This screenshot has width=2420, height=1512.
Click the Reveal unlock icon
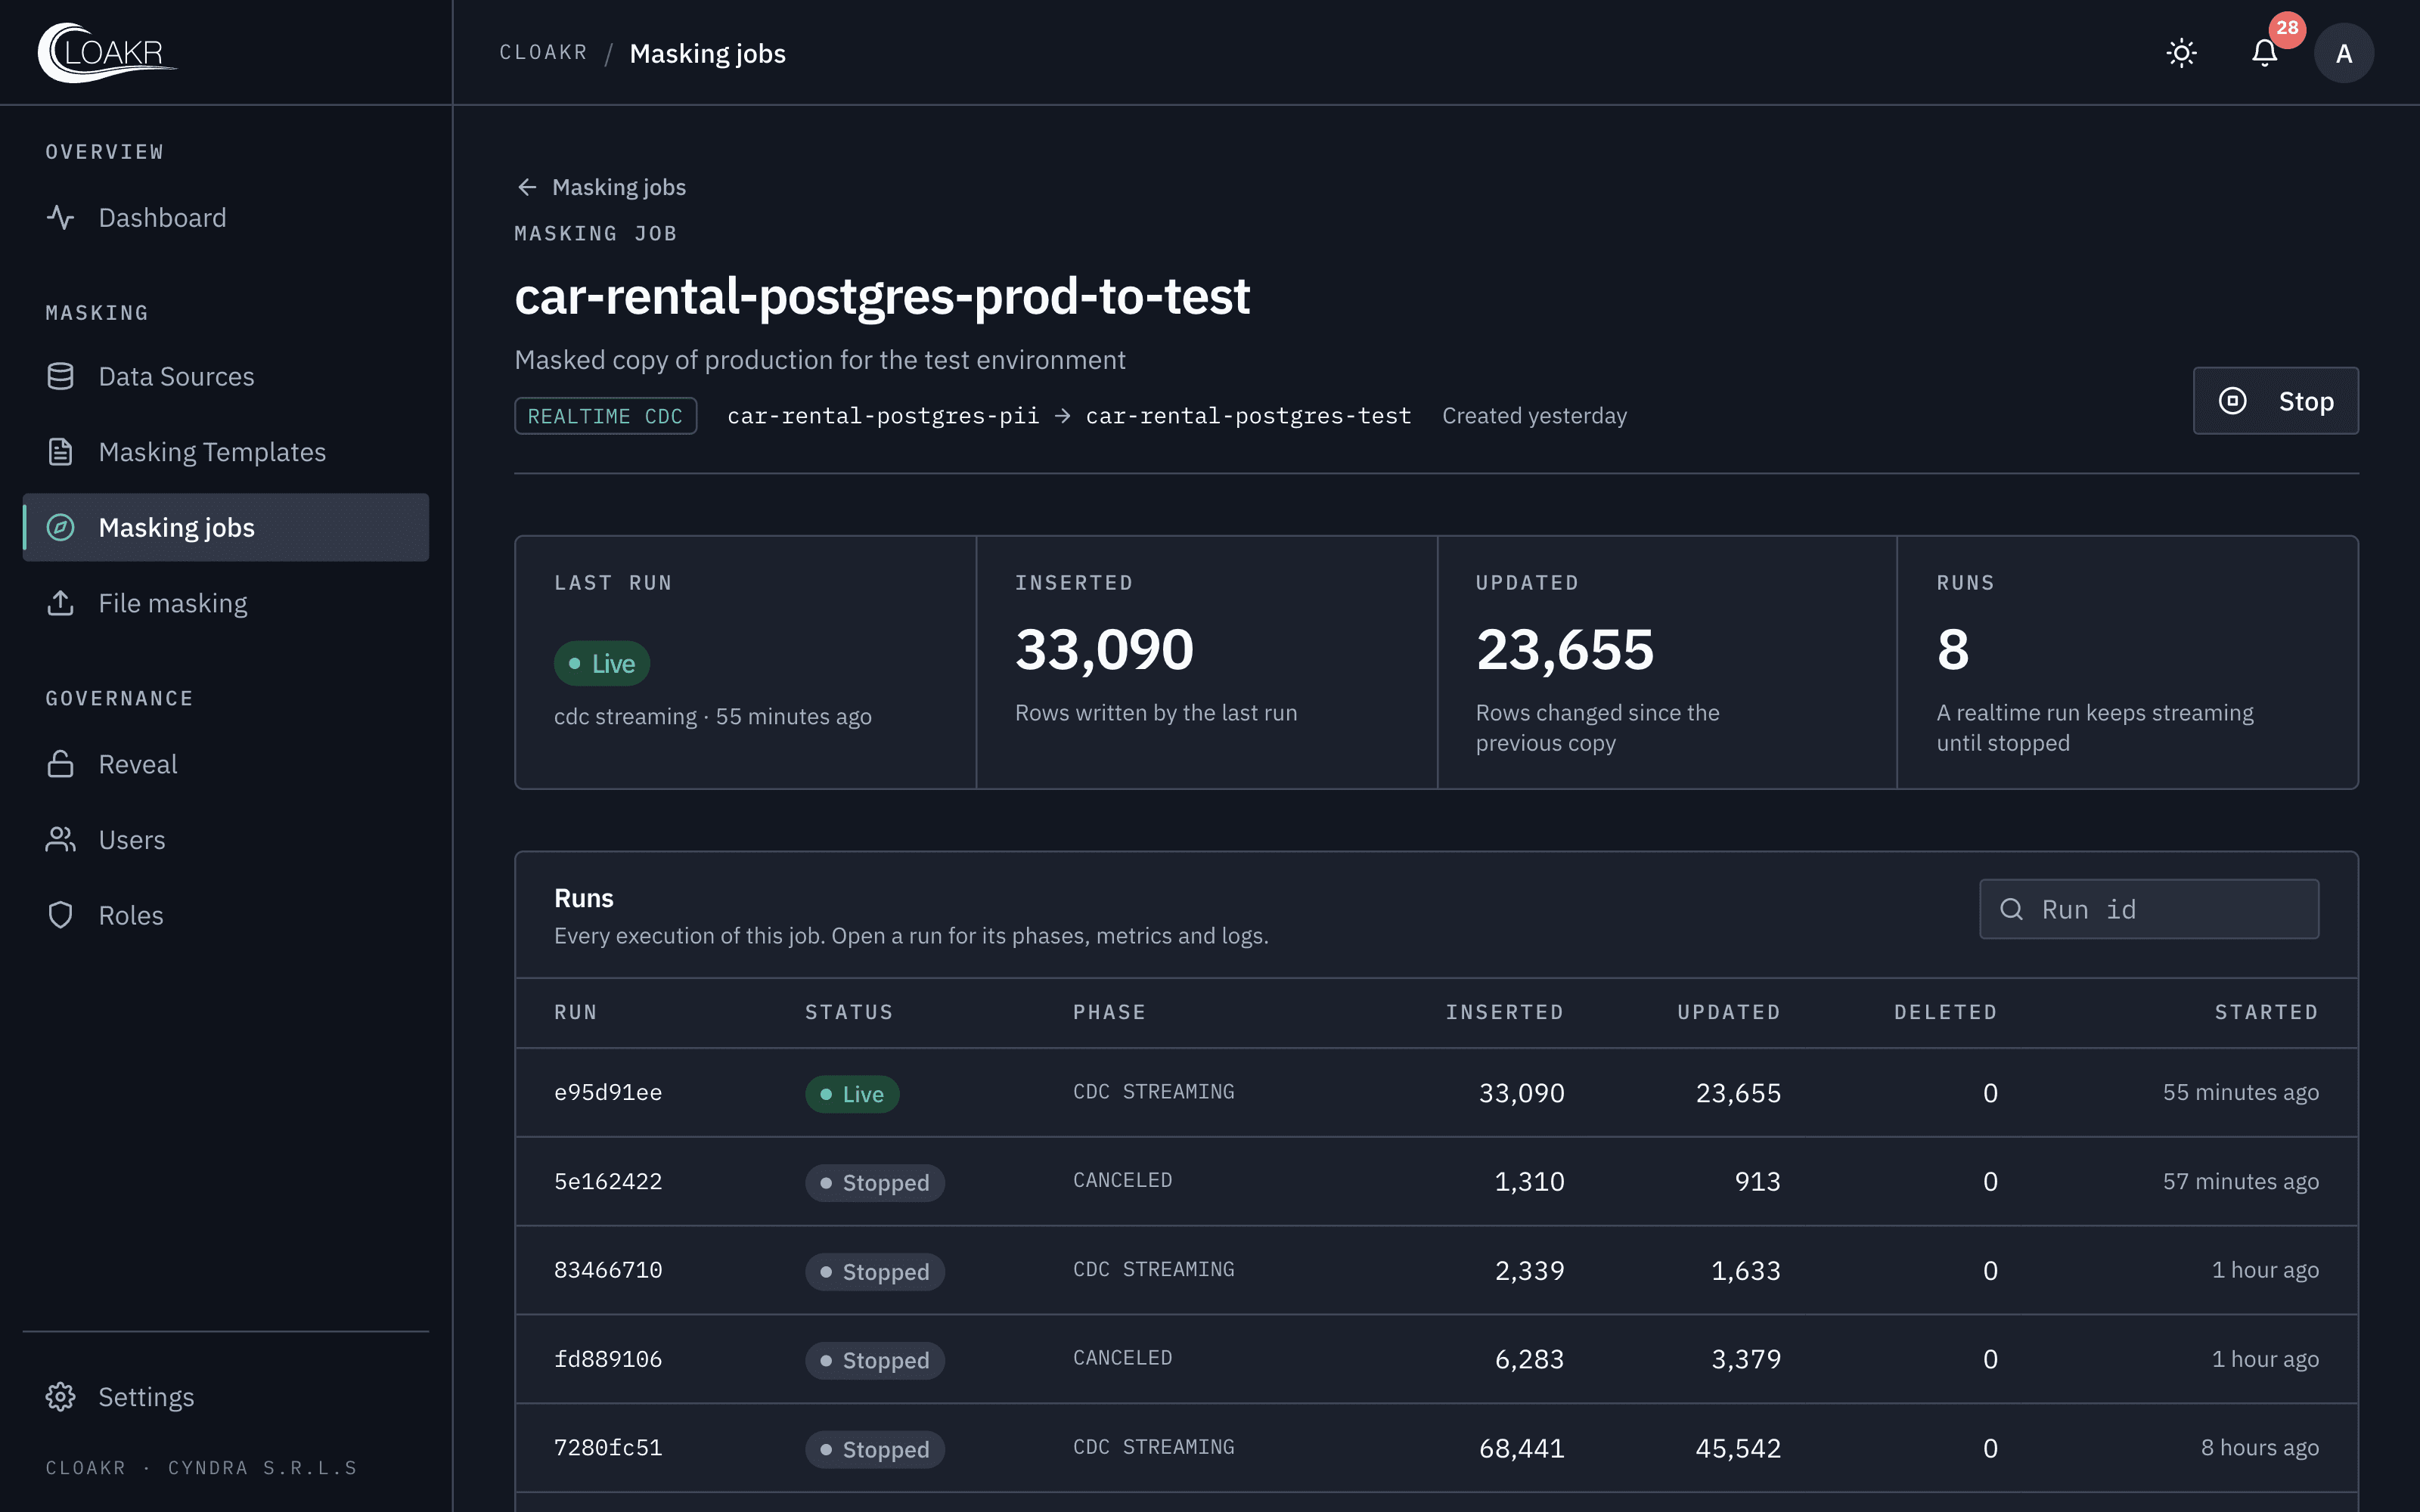pyautogui.click(x=61, y=764)
